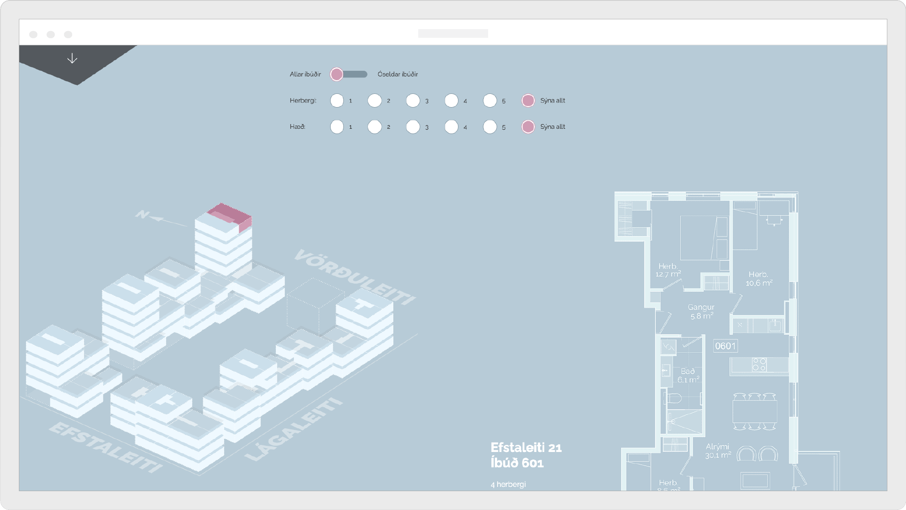Select 4 rooms in Herbergi filter
Screen dimensions: 906x510
tap(451, 100)
